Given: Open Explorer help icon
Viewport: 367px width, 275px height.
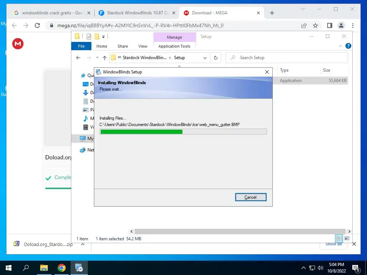Looking at the screenshot, I should (x=348, y=46).
